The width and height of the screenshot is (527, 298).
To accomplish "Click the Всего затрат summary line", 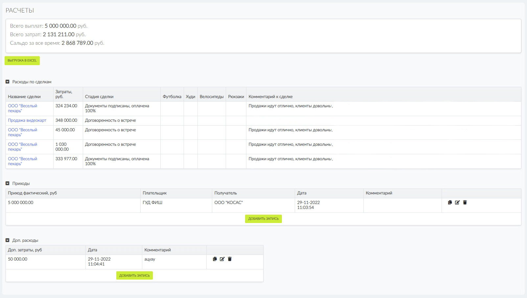I will (48, 34).
